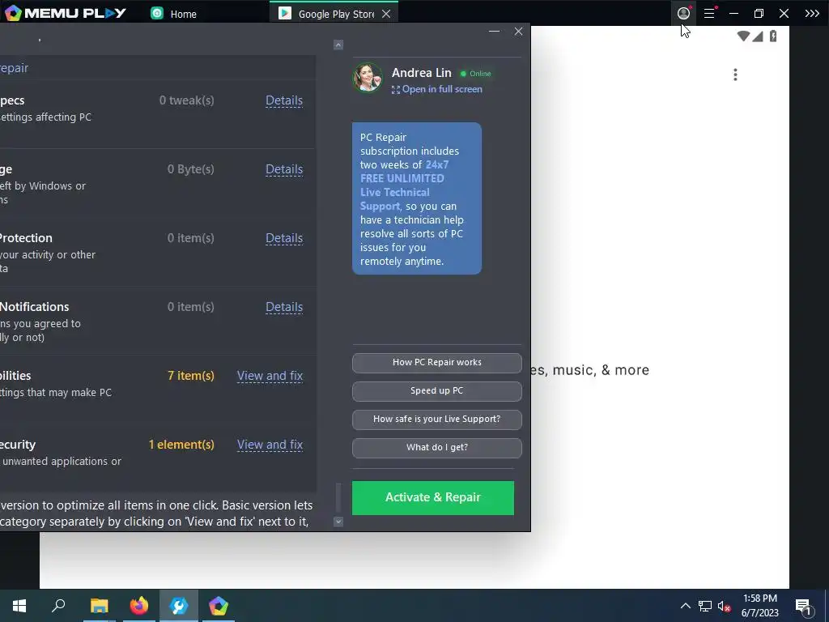This screenshot has height=622, width=829.
Task: Click View and fix for 7 item(s)
Action: coord(270,376)
